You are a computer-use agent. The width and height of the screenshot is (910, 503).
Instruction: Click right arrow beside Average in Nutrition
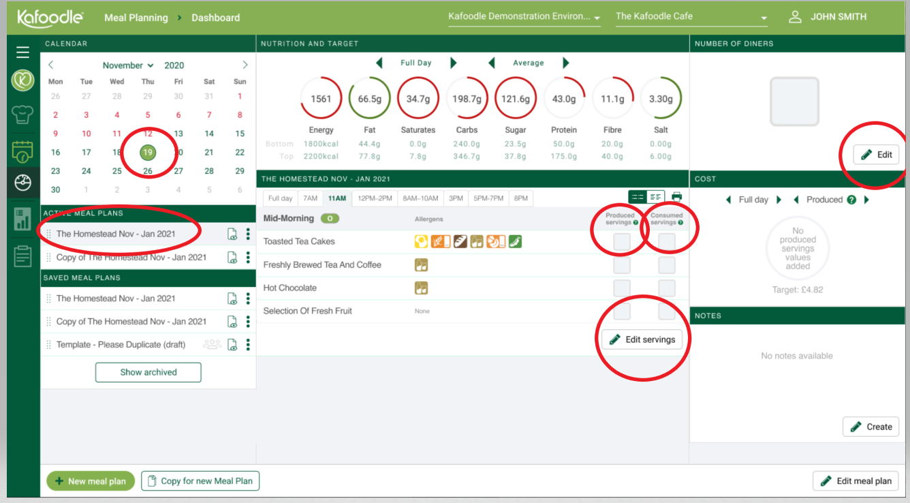(x=565, y=63)
